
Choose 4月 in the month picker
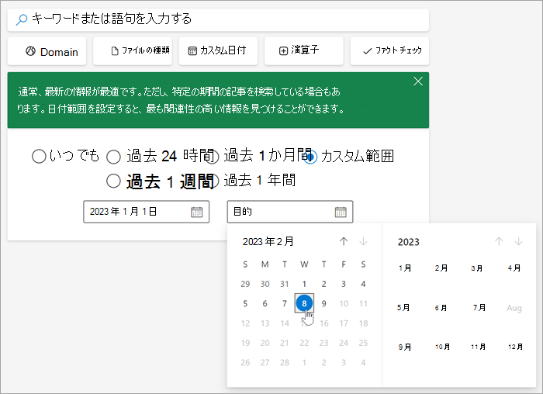pos(514,268)
